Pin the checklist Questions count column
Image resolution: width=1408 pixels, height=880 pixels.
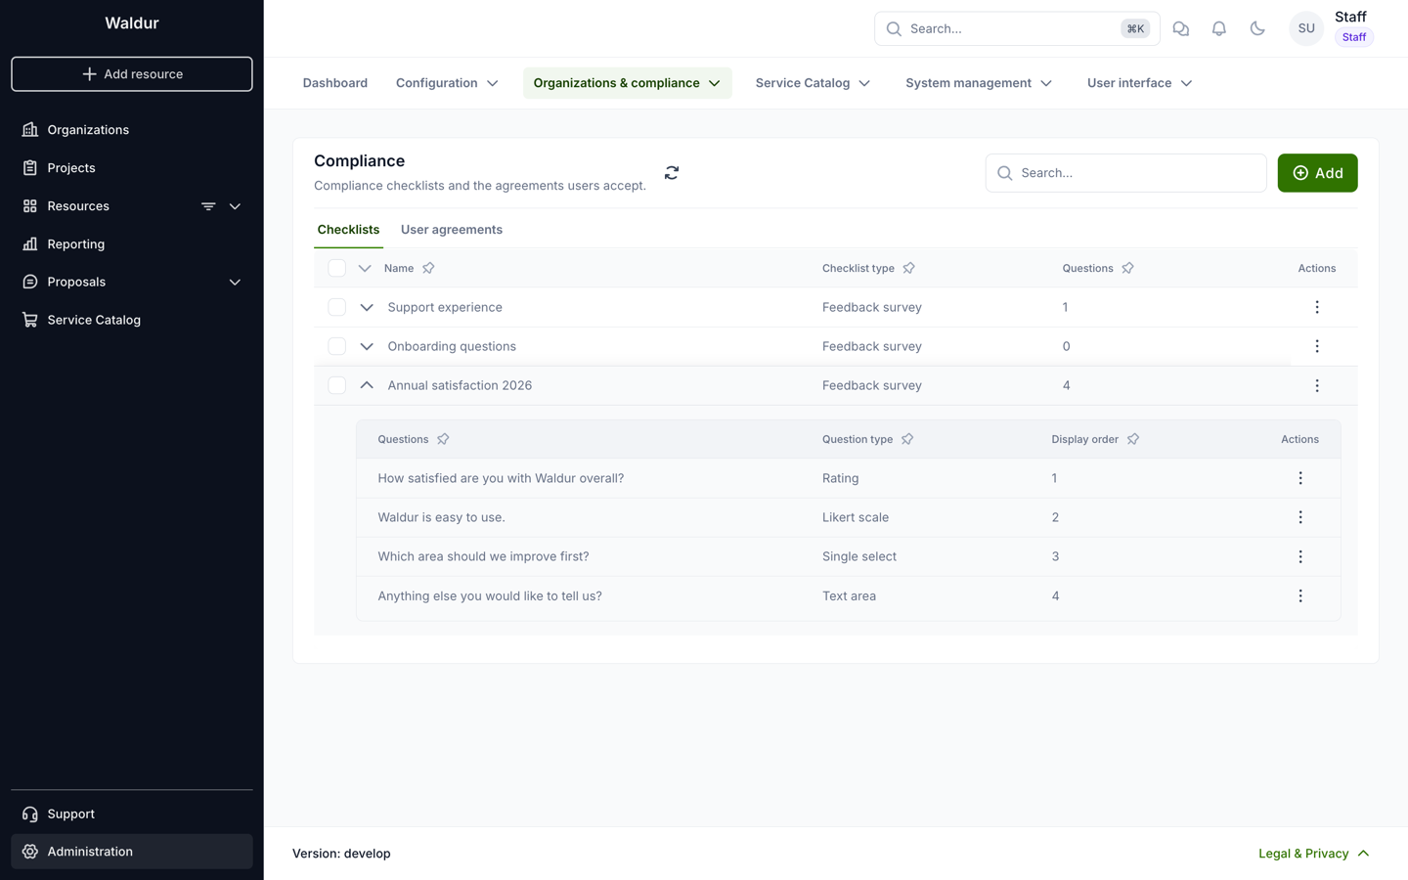click(1127, 268)
